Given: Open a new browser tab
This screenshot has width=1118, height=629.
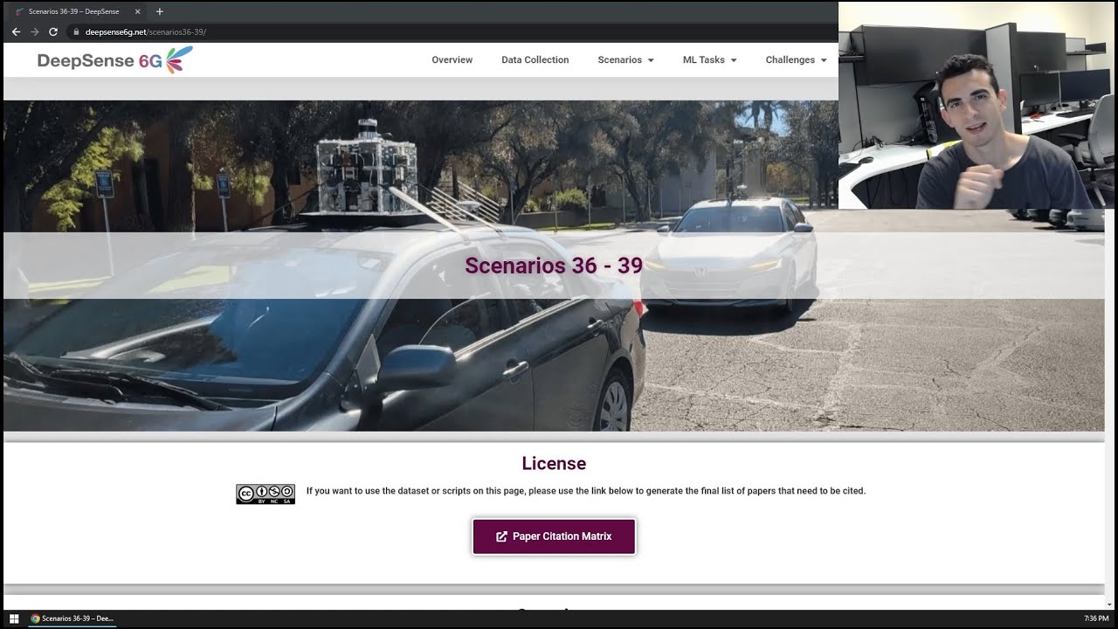Looking at the screenshot, I should (159, 11).
